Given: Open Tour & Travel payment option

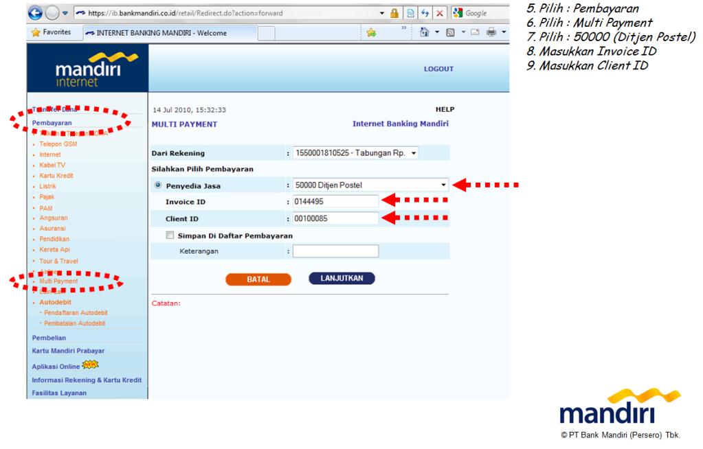Looking at the screenshot, I should pos(58,262).
